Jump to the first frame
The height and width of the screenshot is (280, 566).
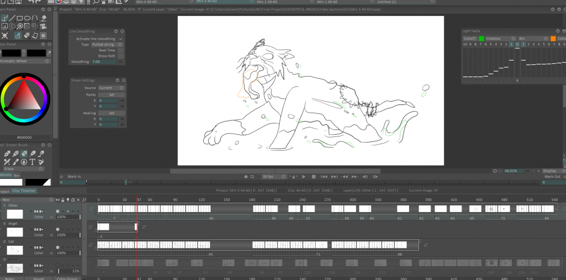[x=324, y=177]
